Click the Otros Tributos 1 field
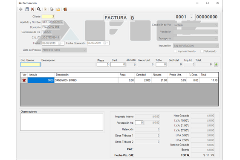 [x=147, y=136]
